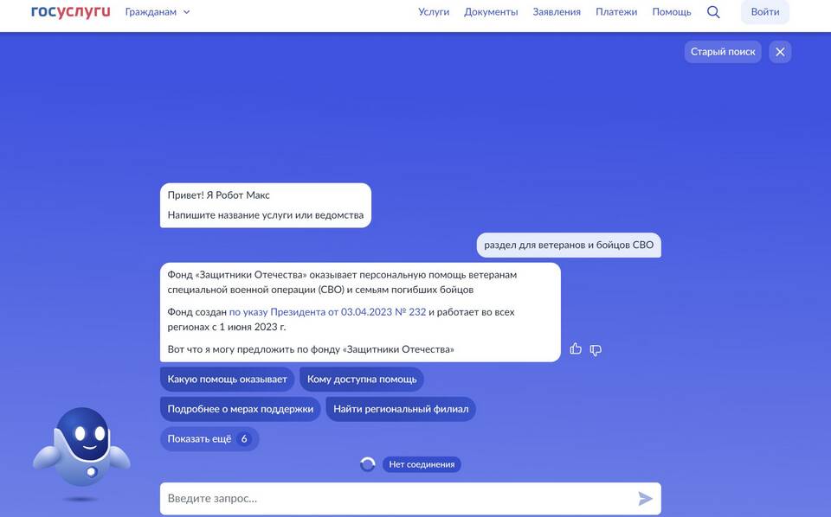Select Подробнее о мерах поддержки

pyautogui.click(x=240, y=409)
